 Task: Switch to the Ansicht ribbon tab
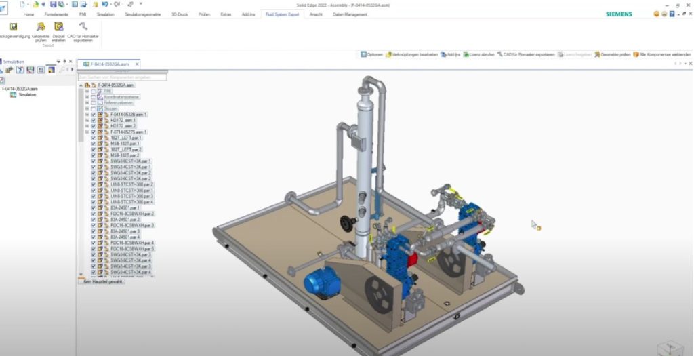click(x=316, y=14)
